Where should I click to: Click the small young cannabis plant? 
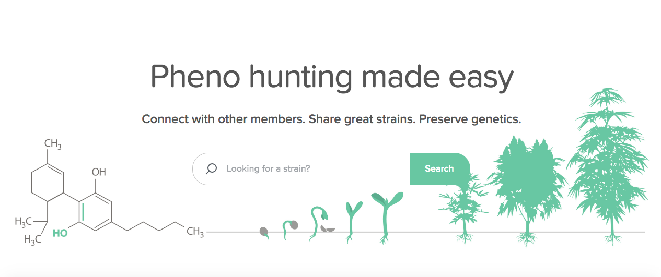(462, 209)
